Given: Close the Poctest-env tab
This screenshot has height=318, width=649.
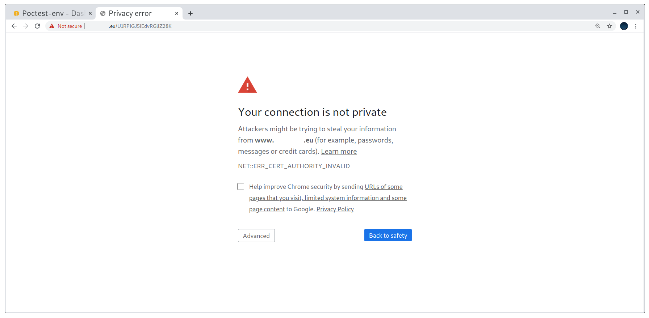Looking at the screenshot, I should coord(90,13).
